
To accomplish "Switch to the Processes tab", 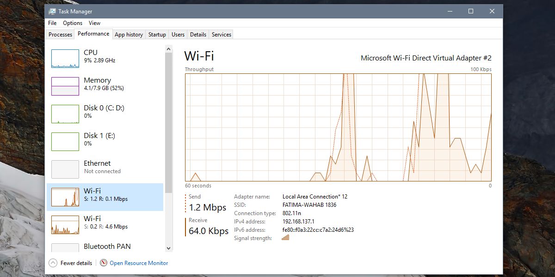I will click(x=61, y=35).
